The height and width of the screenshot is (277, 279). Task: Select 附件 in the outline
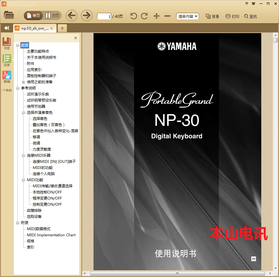pyautogui.click(x=31, y=64)
